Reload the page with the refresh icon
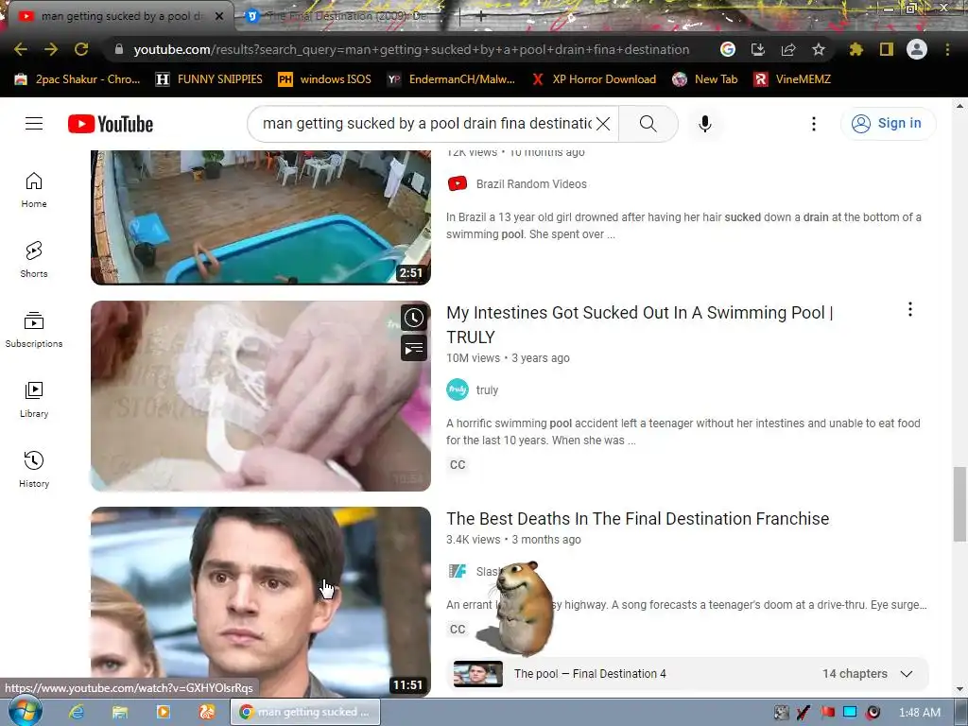Image resolution: width=968 pixels, height=726 pixels. pos(81,49)
